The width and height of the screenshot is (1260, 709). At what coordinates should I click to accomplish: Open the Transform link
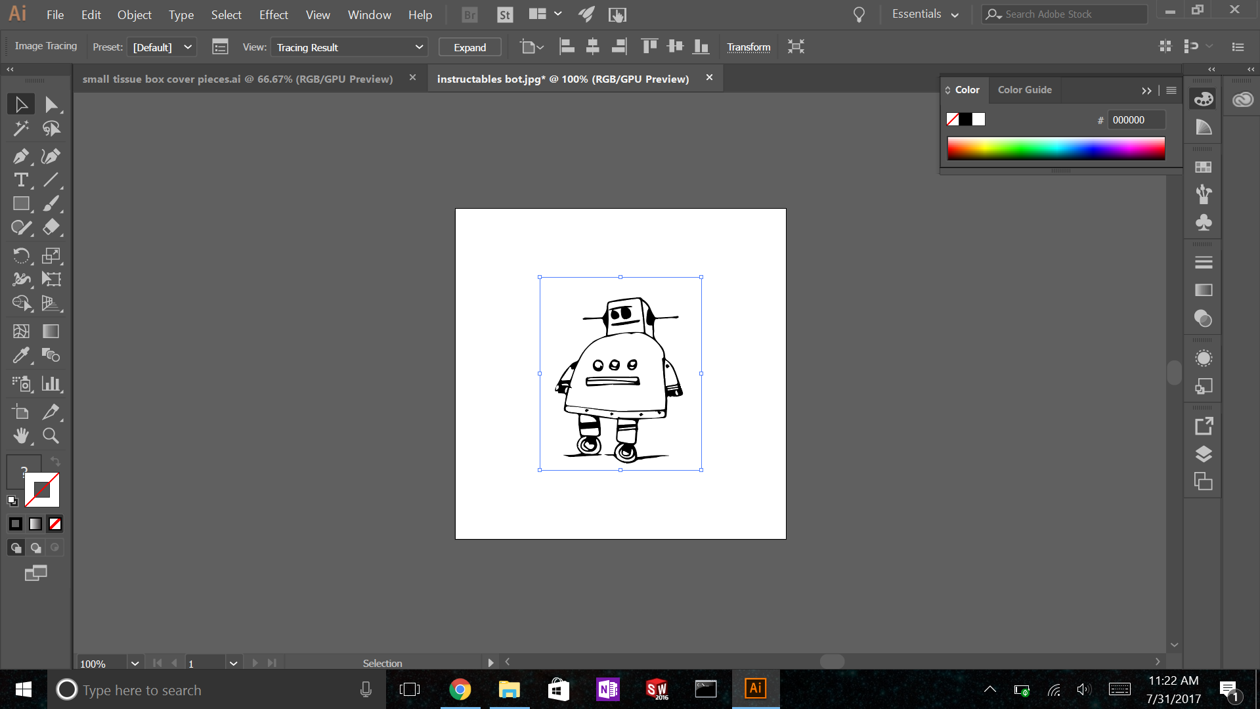(x=749, y=47)
